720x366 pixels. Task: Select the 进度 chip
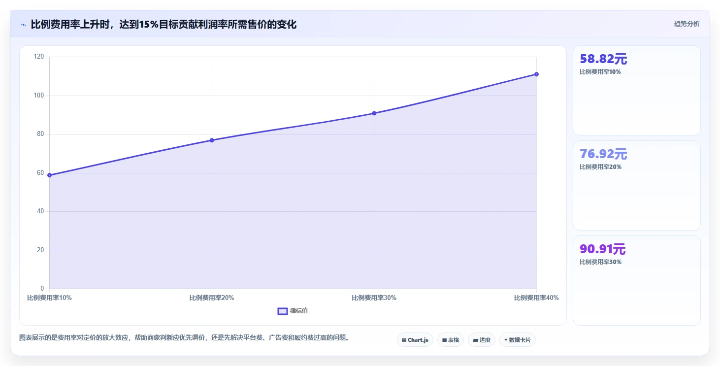pos(481,340)
